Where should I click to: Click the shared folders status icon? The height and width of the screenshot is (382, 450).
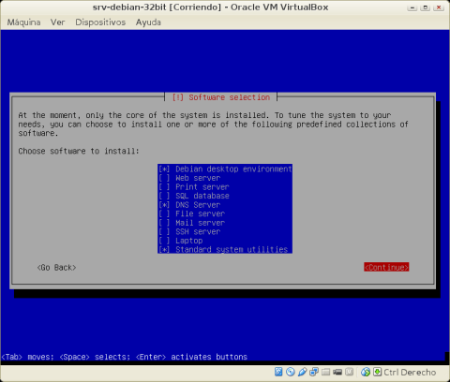(325, 372)
